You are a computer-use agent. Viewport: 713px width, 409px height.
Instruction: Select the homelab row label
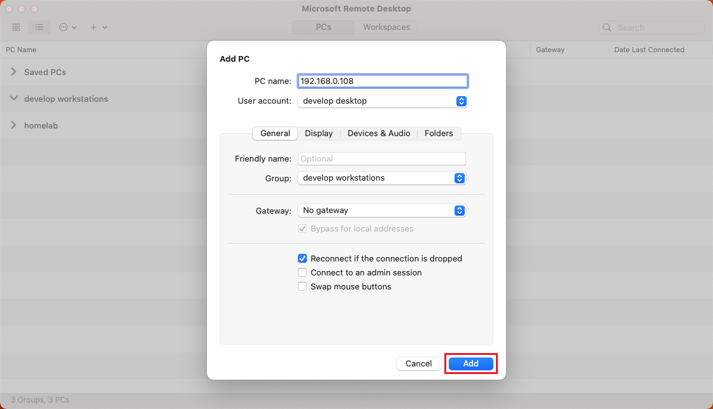(41, 125)
